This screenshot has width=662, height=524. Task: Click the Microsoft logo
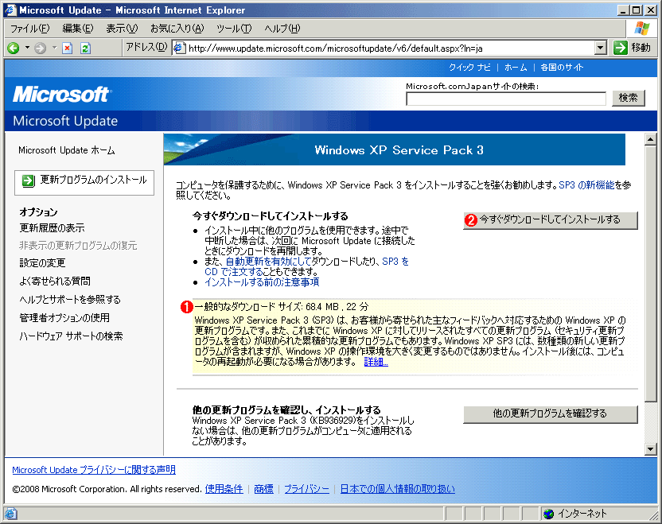click(x=61, y=94)
